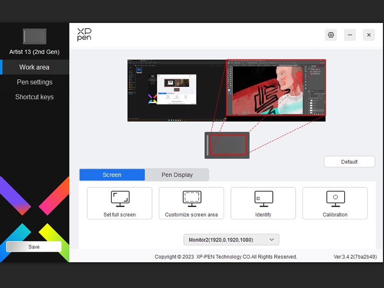Minimize the XP-Pen driver window
Image resolution: width=384 pixels, height=288 pixels.
click(350, 35)
